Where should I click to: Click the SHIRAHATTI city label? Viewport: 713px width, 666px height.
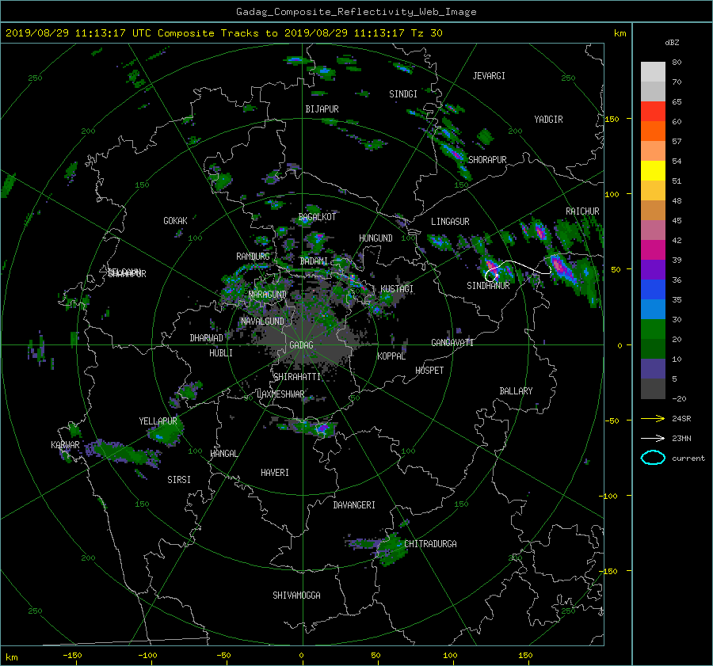[x=297, y=377]
